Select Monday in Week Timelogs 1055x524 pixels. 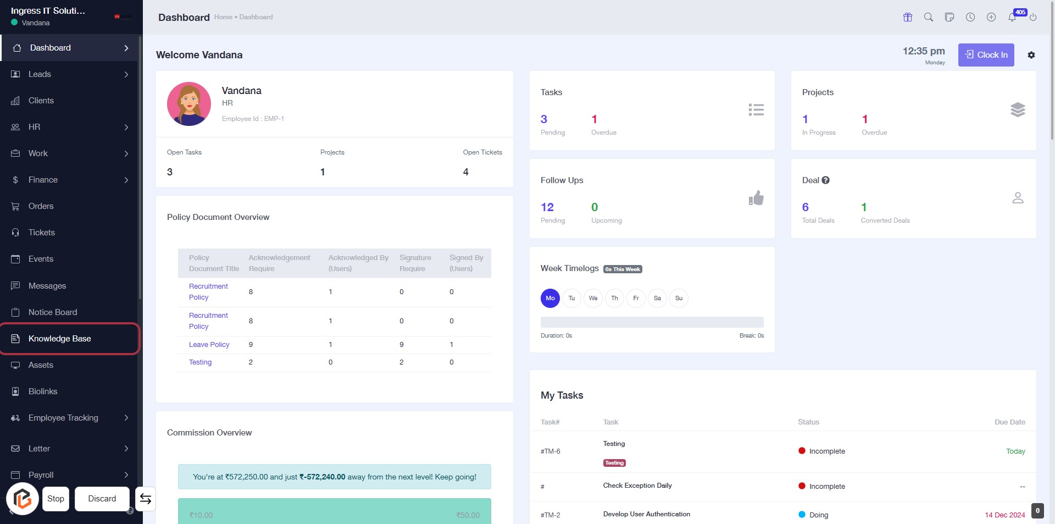coord(550,298)
